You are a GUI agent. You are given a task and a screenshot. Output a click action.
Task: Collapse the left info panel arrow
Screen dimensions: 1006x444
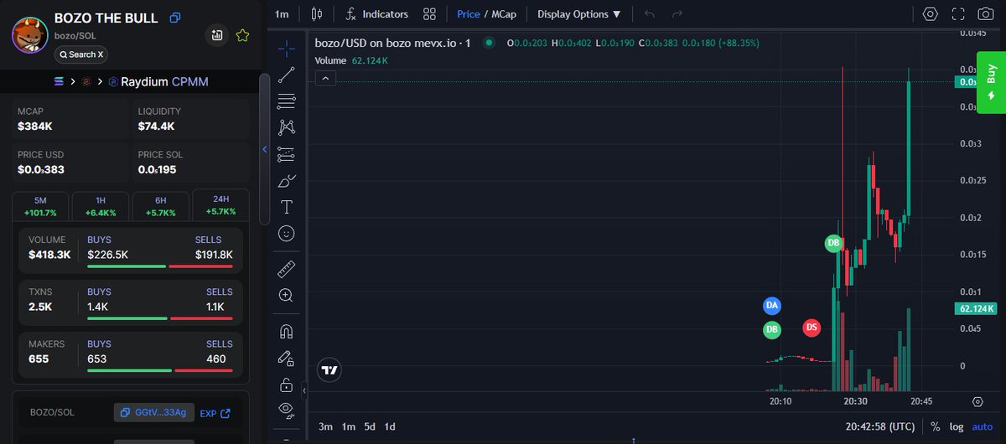tap(265, 150)
